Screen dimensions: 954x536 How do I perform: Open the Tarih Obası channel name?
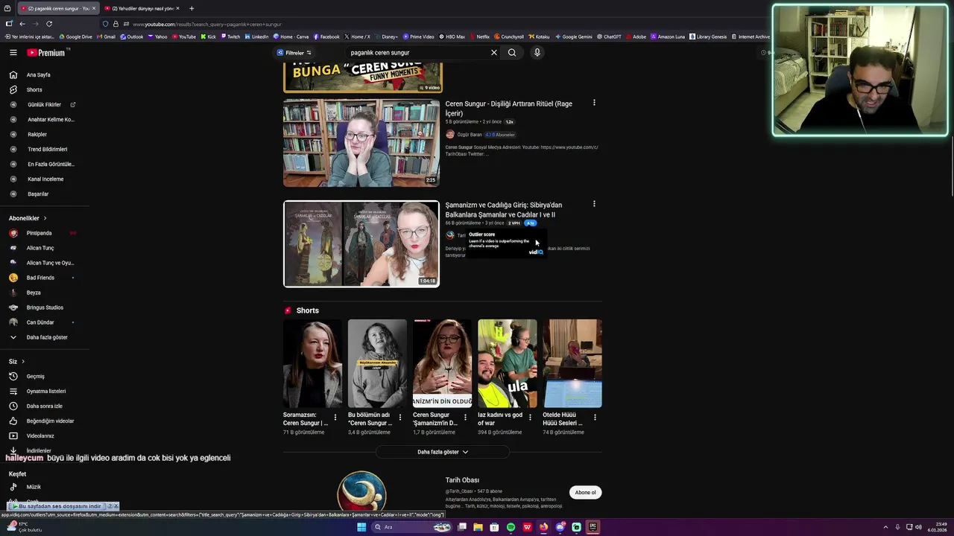click(462, 480)
